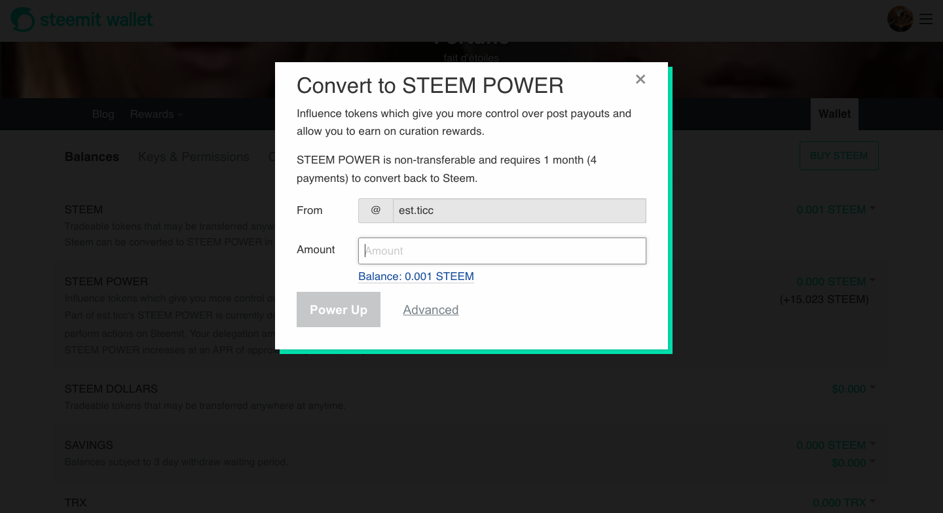The image size is (943, 513).
Task: Focus the Amount input field
Action: point(502,251)
